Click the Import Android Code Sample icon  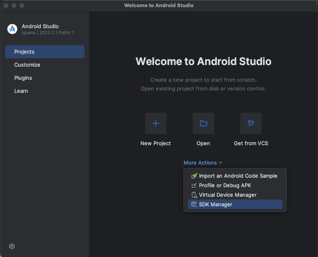[194, 176]
